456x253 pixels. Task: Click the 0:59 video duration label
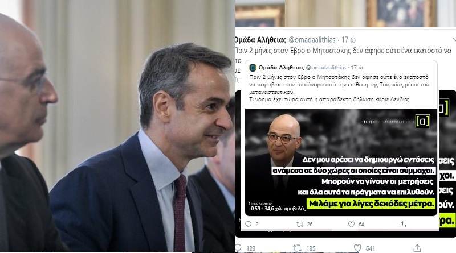[255, 209]
